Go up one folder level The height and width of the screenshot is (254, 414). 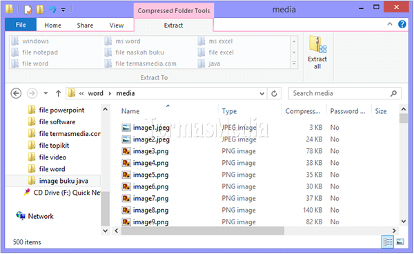coord(59,93)
